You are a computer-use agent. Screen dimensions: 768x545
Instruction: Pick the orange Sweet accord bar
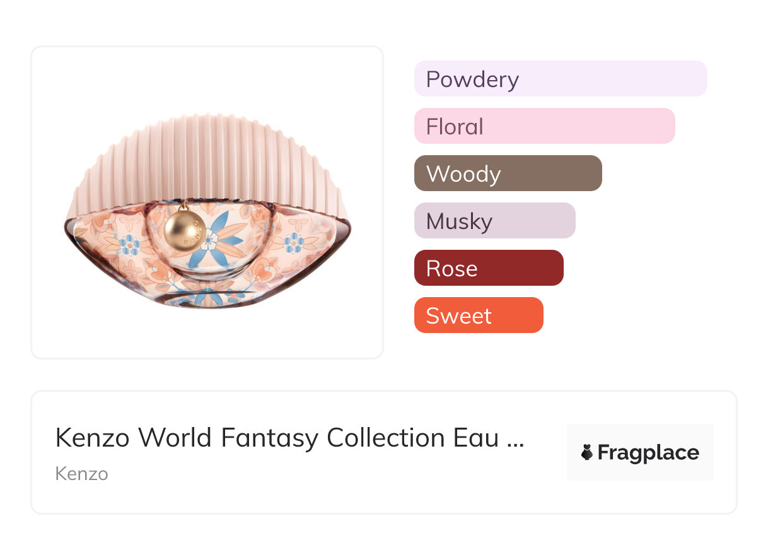(478, 315)
